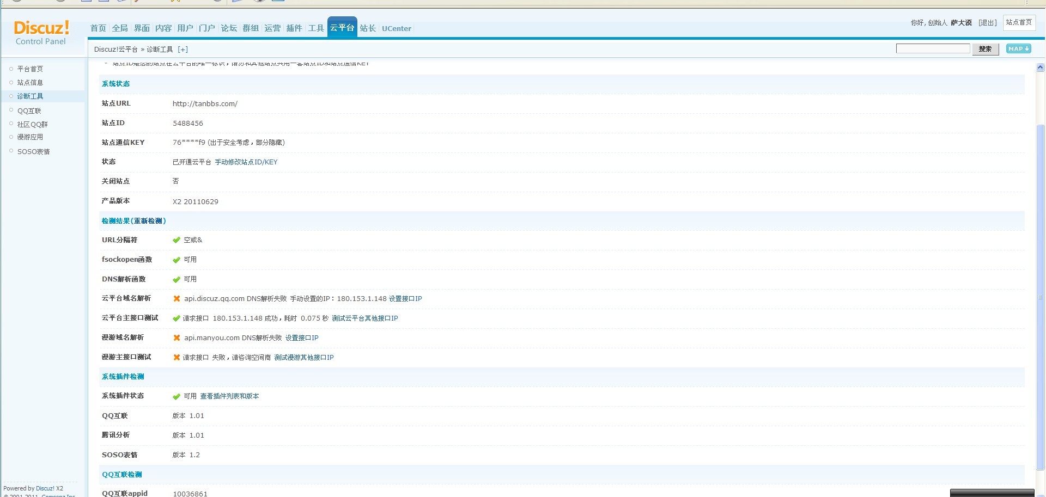Click product version X2 20110629 text
Viewport: 1046px width, 497px height.
(x=196, y=201)
